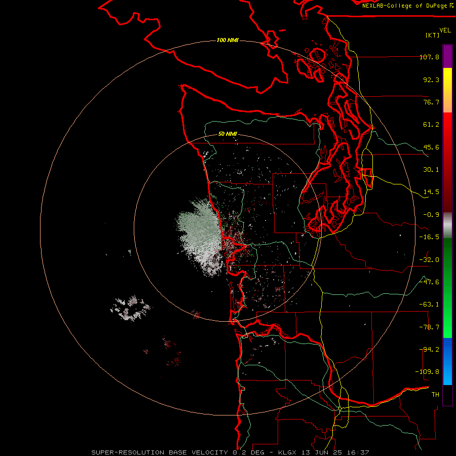Click the gray near-zero segment of the color bar
Screen dimensions: 456x456
(x=447, y=225)
